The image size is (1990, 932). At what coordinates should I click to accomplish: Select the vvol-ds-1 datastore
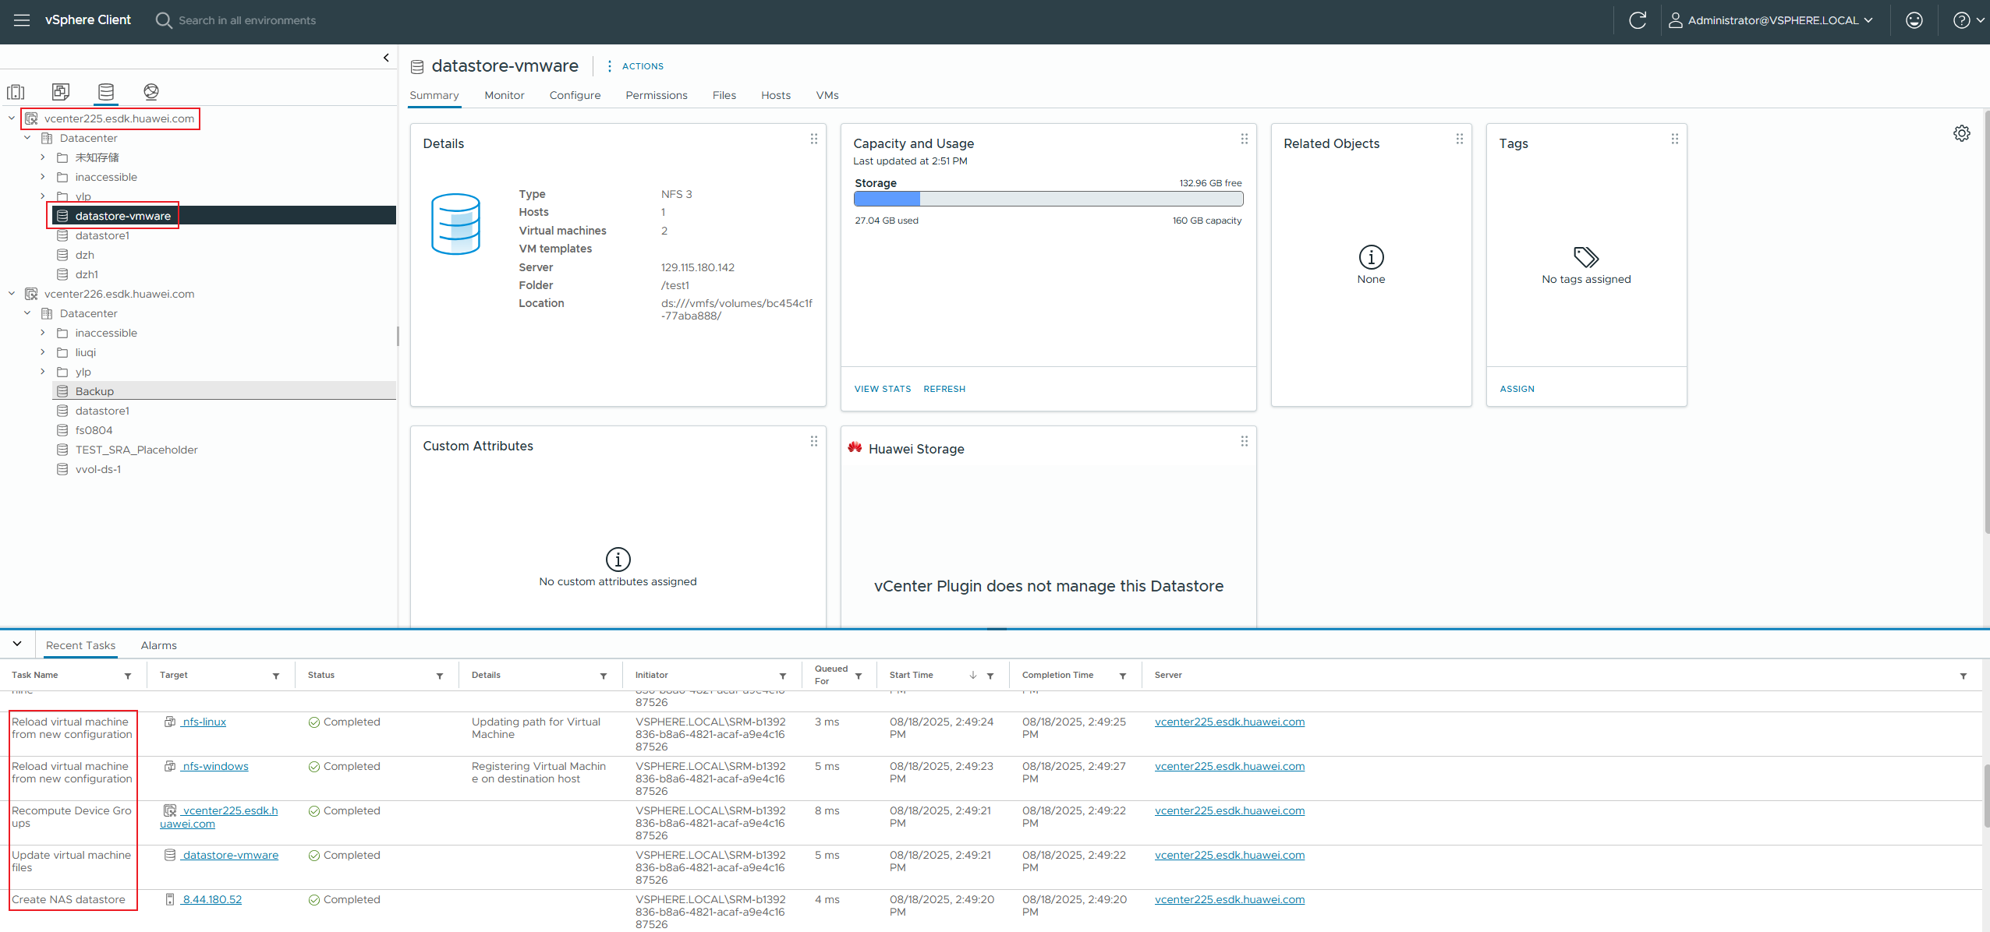click(x=98, y=469)
